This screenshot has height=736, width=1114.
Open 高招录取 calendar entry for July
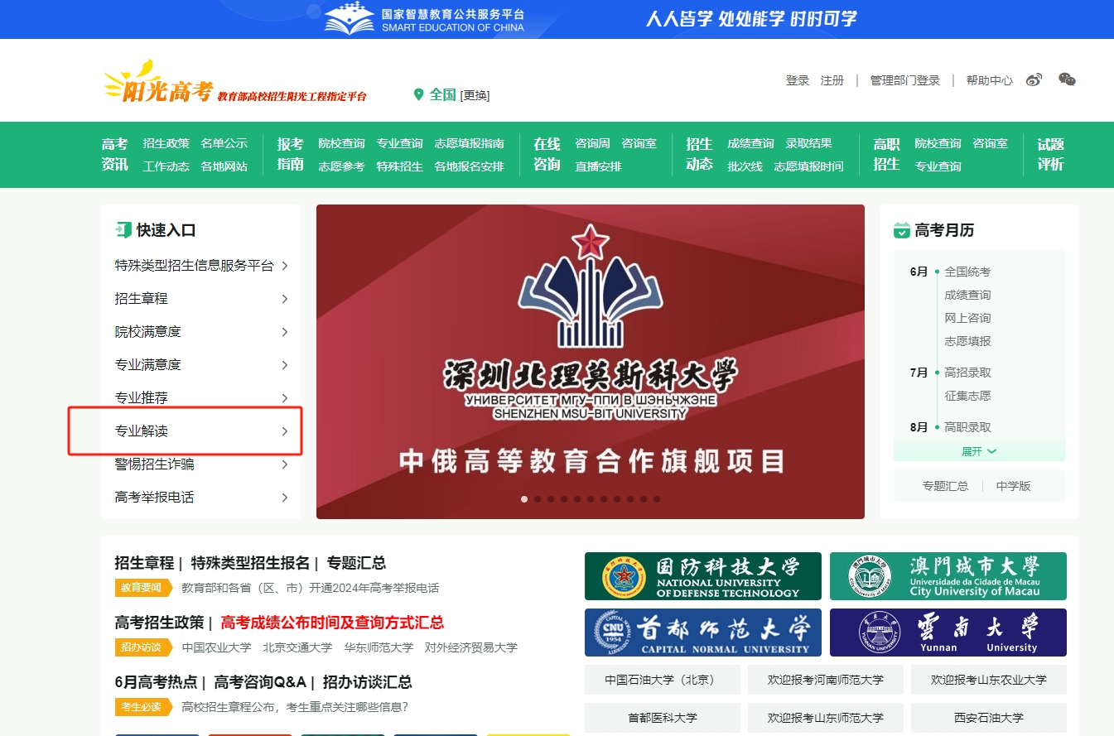(x=967, y=373)
